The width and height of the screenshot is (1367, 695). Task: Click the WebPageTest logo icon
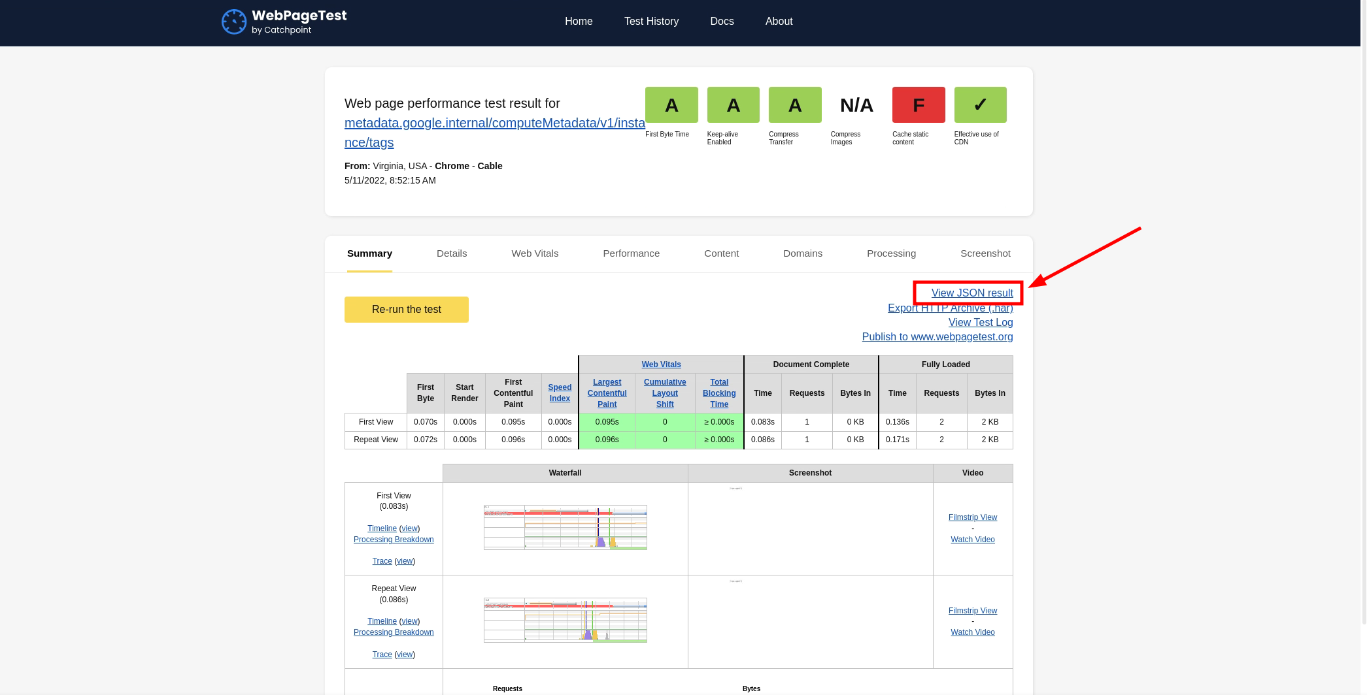click(233, 22)
